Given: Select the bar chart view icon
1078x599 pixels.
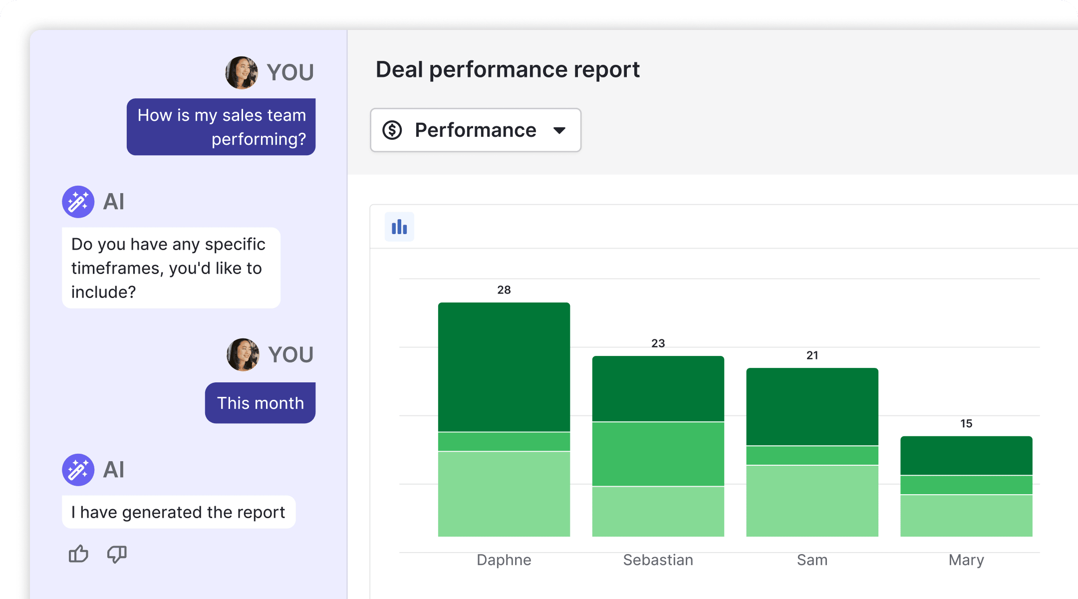Looking at the screenshot, I should 399,227.
